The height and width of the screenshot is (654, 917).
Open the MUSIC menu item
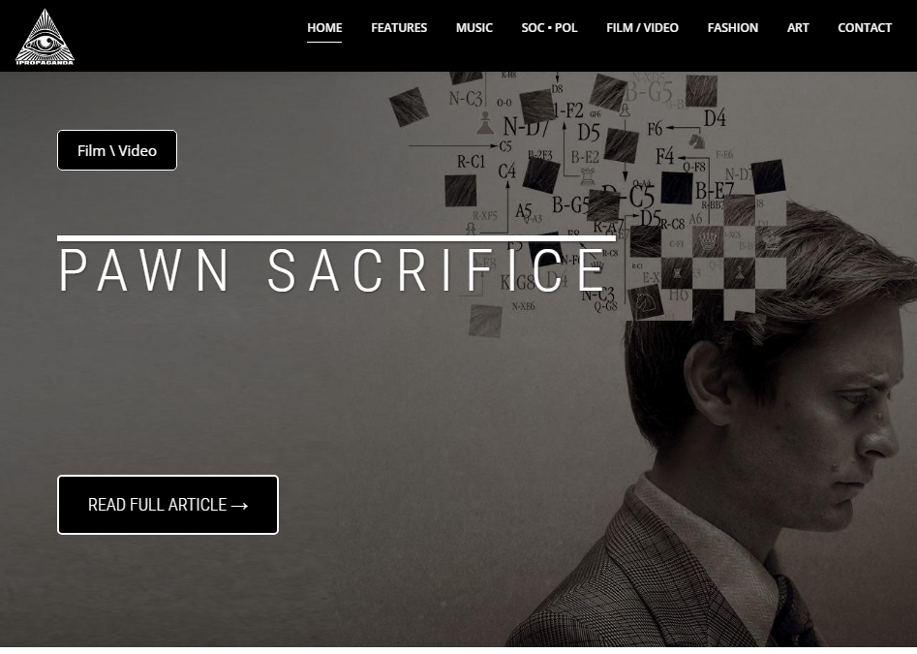[x=474, y=27]
